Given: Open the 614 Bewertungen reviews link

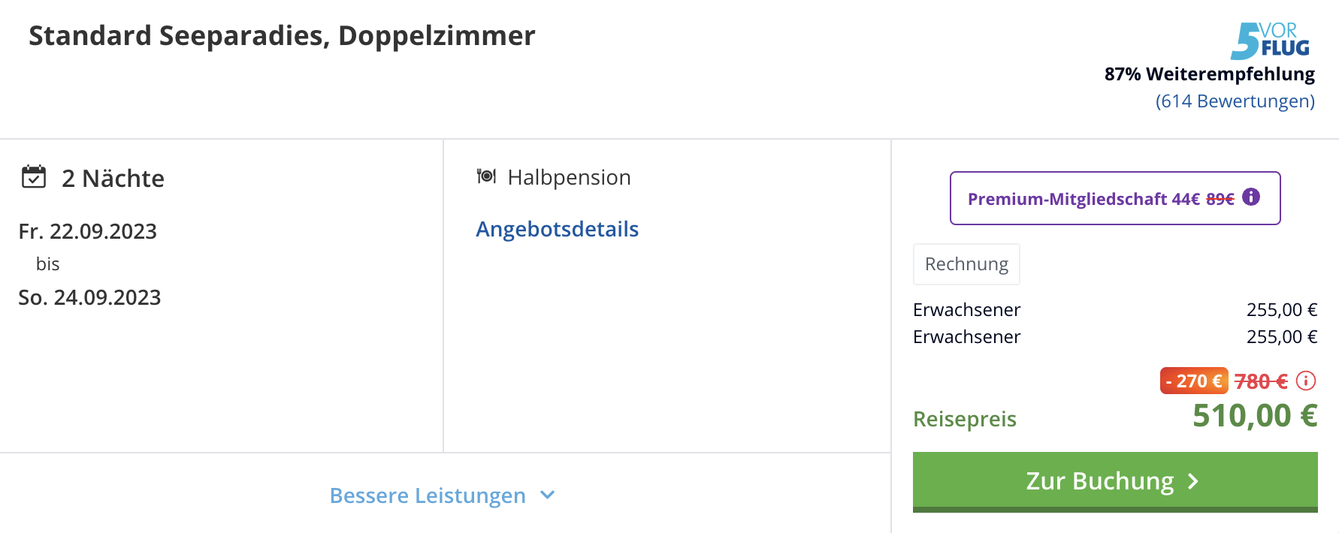Looking at the screenshot, I should (1235, 101).
